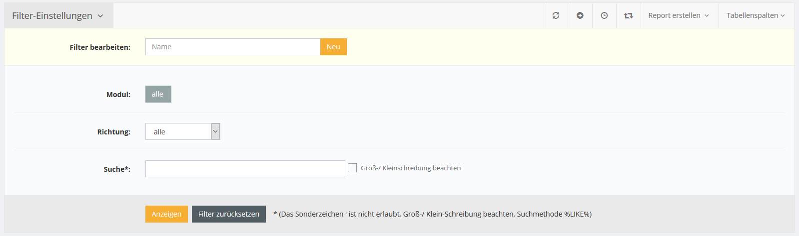Click the refresh arrows icon
Image resolution: width=799 pixels, height=236 pixels.
556,15
